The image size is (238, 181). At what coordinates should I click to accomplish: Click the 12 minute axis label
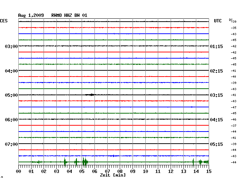[x=171, y=171]
